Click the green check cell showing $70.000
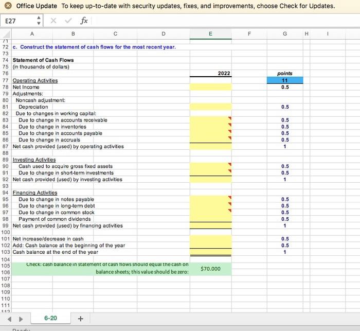 click(210, 269)
